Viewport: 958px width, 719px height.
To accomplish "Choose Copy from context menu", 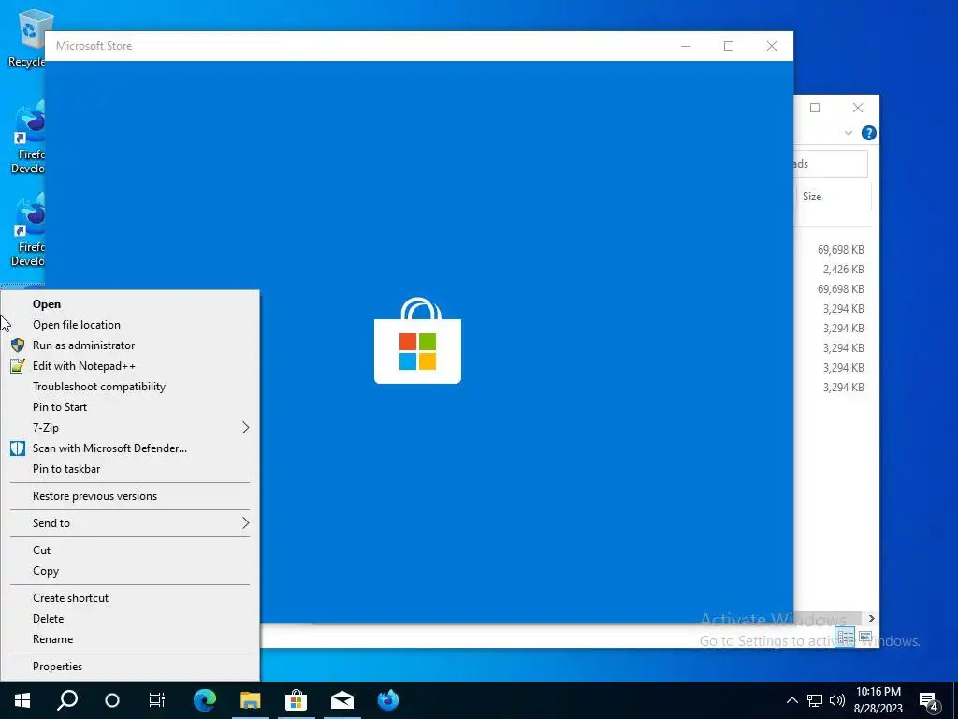I will pyautogui.click(x=46, y=571).
